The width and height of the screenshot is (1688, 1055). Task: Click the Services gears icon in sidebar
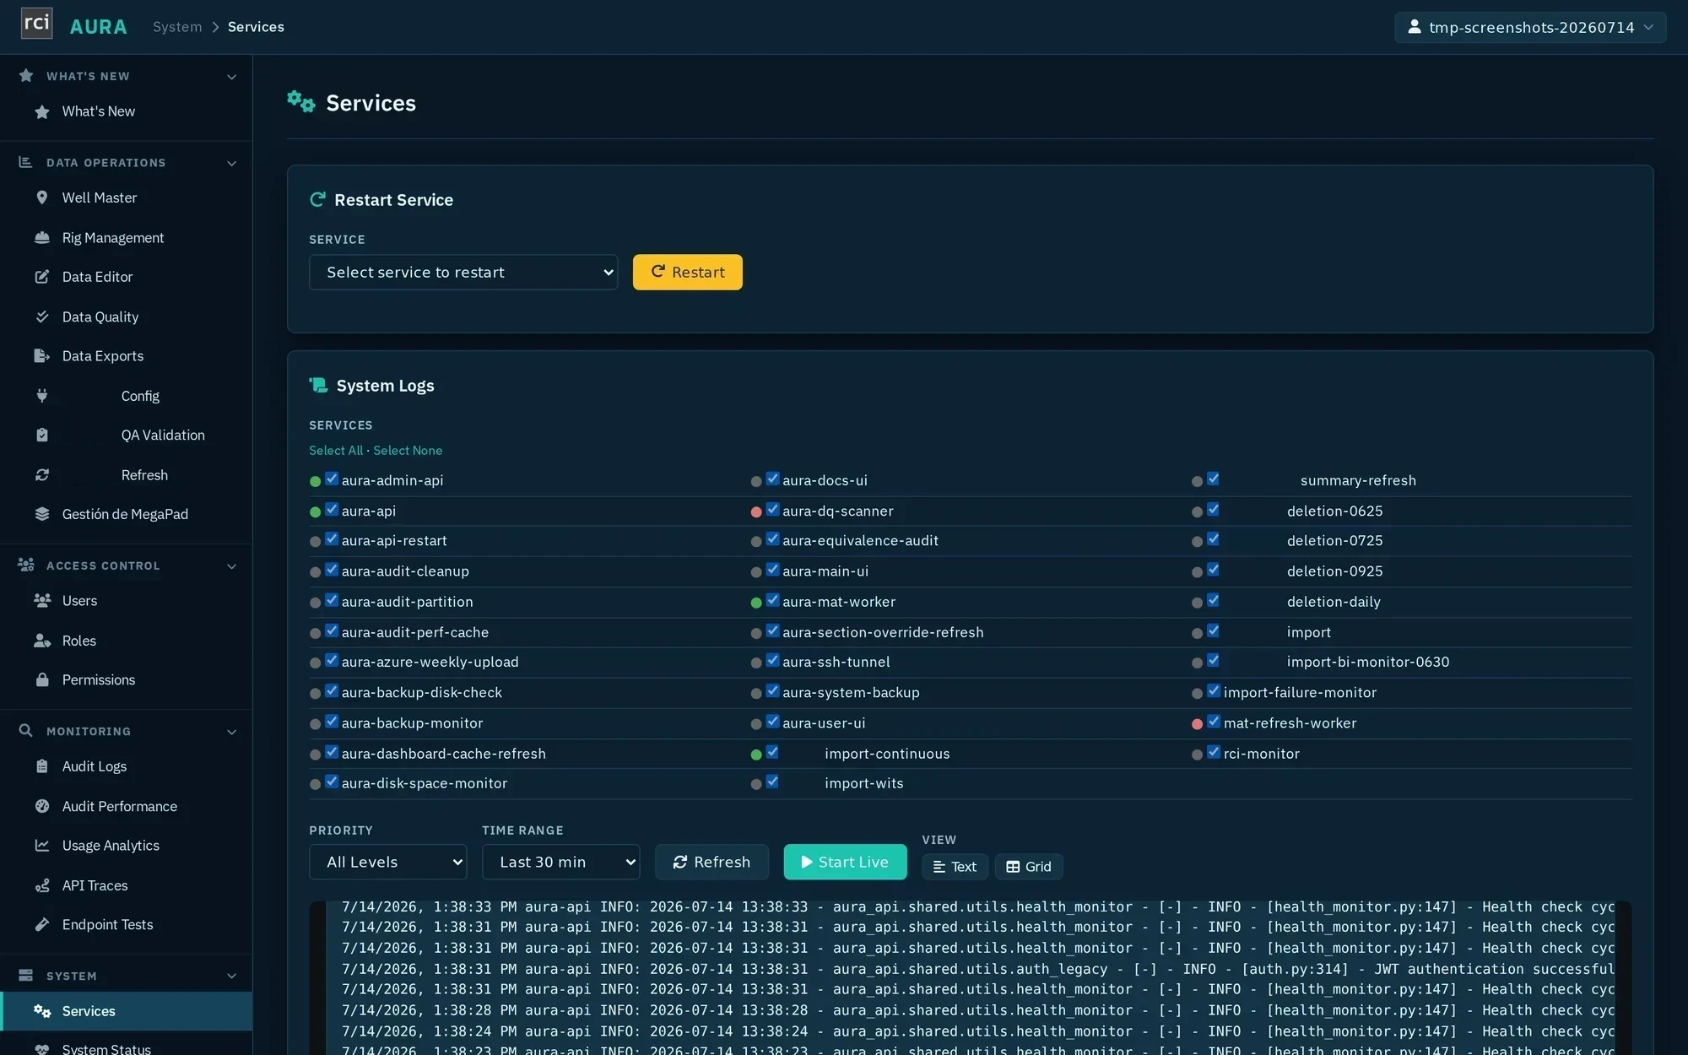(41, 1011)
